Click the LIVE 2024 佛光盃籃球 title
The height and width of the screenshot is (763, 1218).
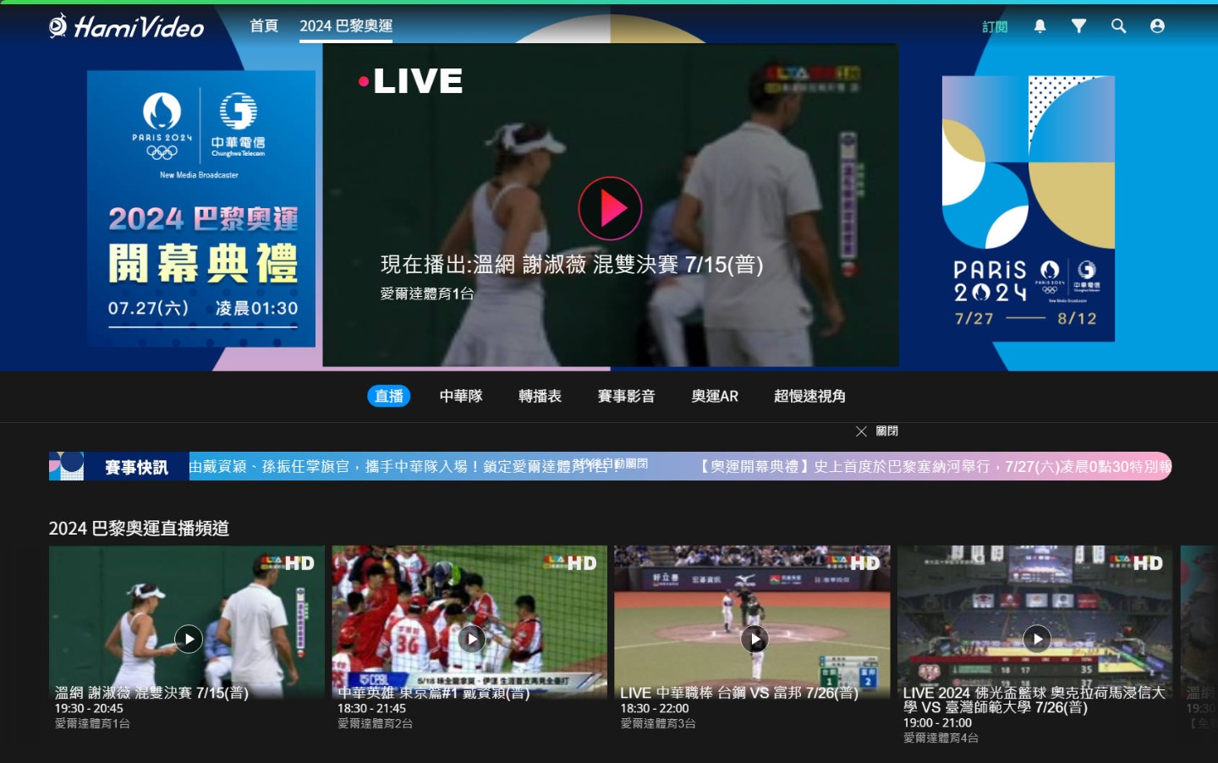coord(1034,700)
